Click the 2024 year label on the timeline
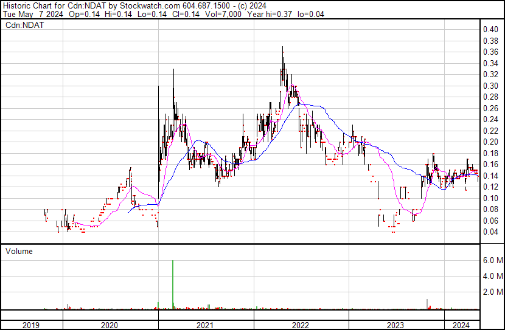Viewport: 505px width, 330px height. pos(461,325)
